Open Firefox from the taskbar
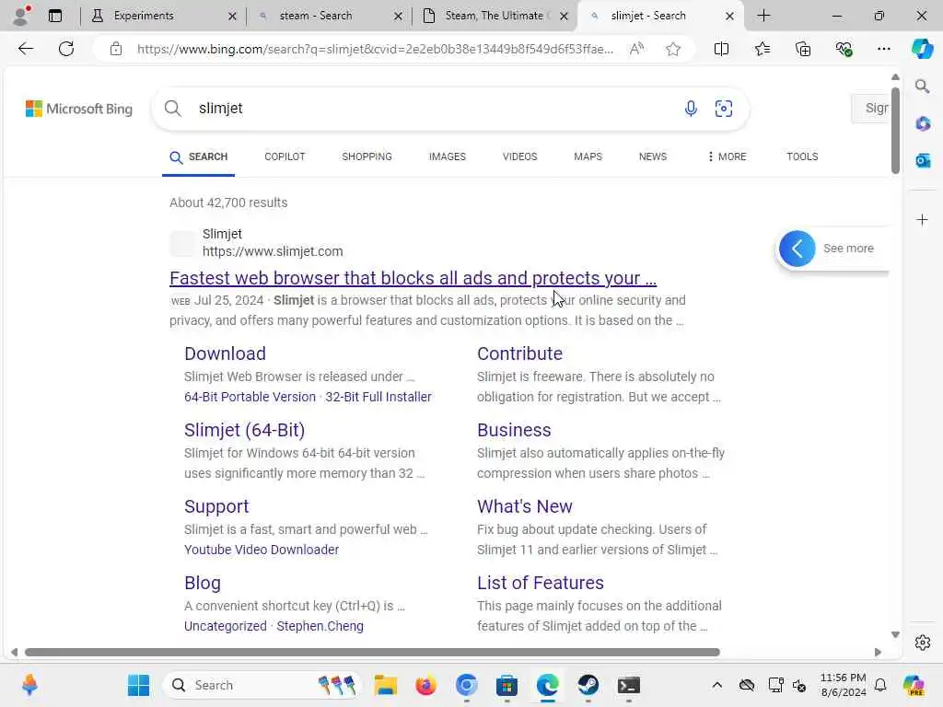Image resolution: width=943 pixels, height=707 pixels. click(425, 685)
